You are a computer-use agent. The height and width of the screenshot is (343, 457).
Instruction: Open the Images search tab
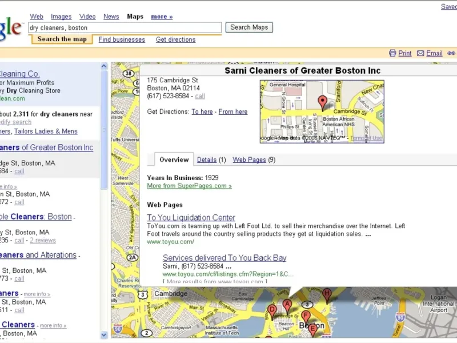click(61, 17)
